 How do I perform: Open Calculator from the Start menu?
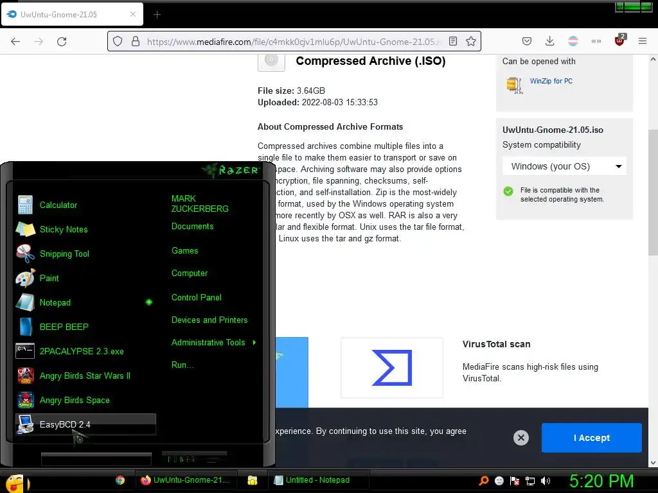85,205
